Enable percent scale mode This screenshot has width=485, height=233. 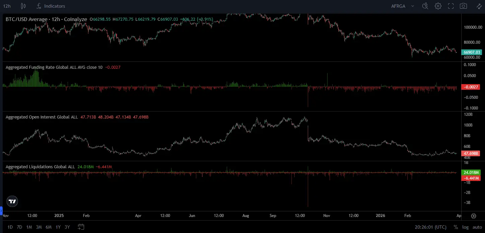coord(456,227)
